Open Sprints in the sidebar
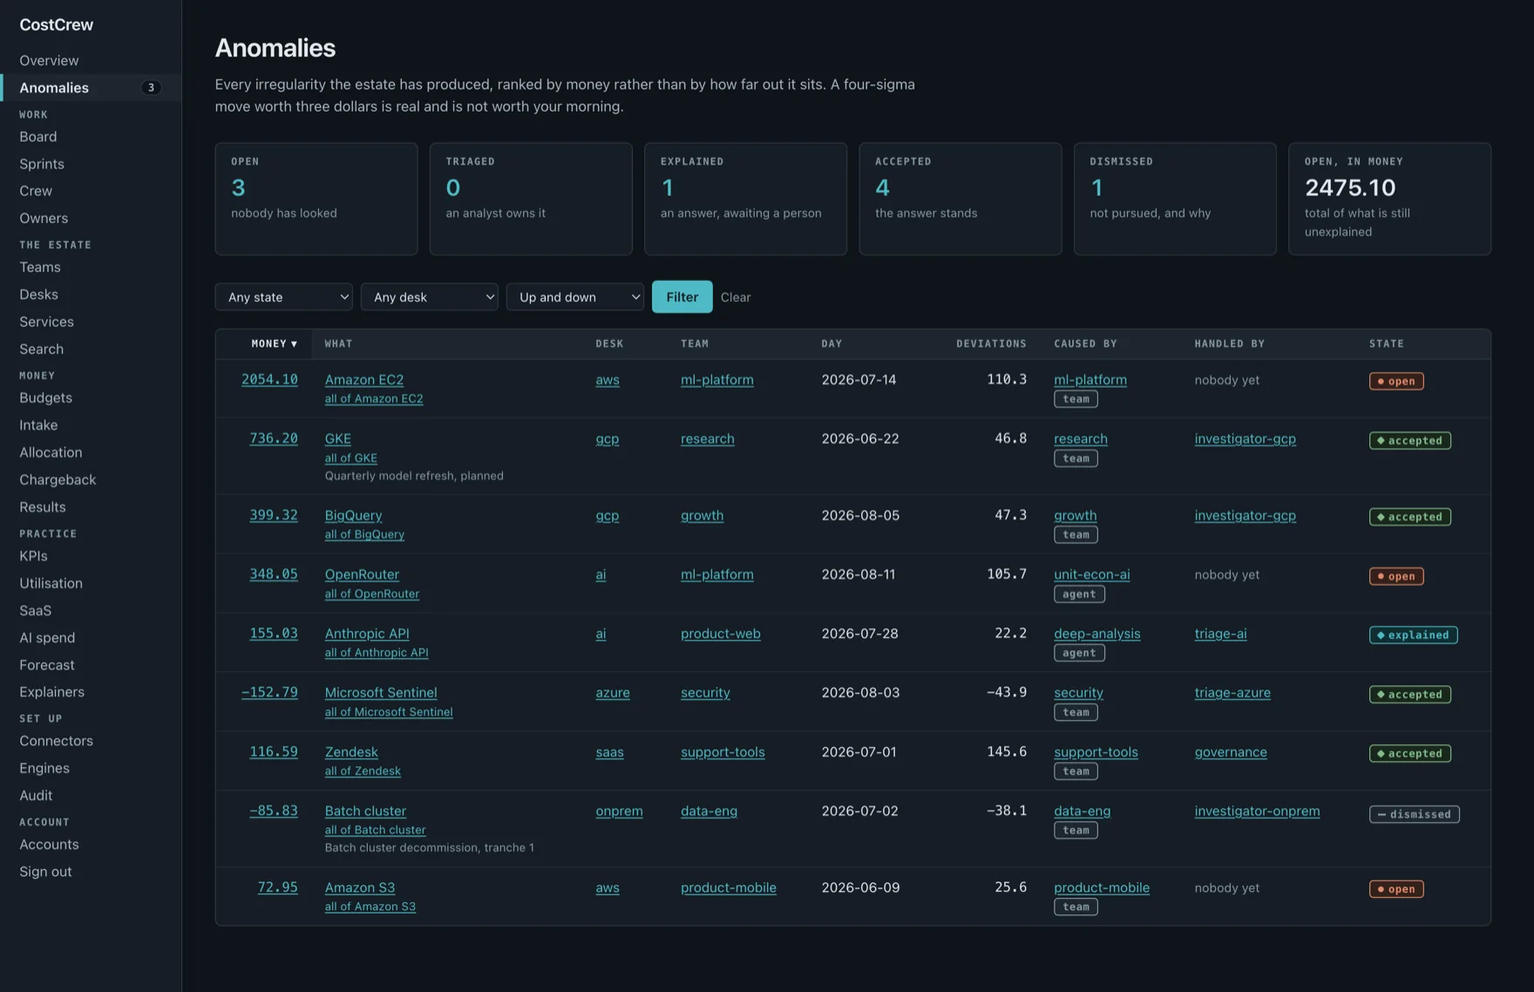The image size is (1534, 992). pos(42,164)
